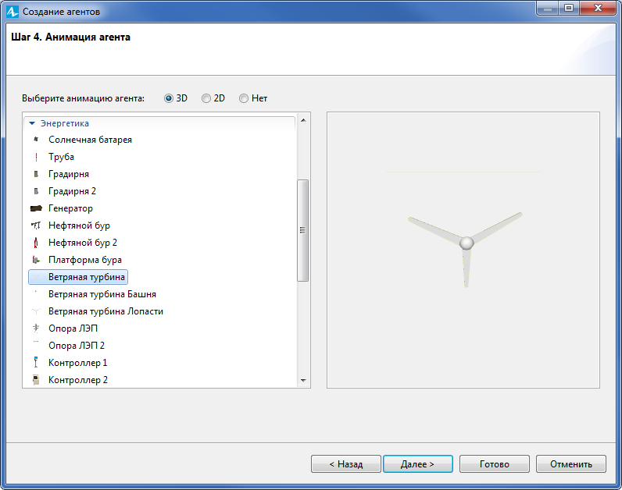Collapse the Энергетика category
This screenshot has width=622, height=490.
pos(32,123)
